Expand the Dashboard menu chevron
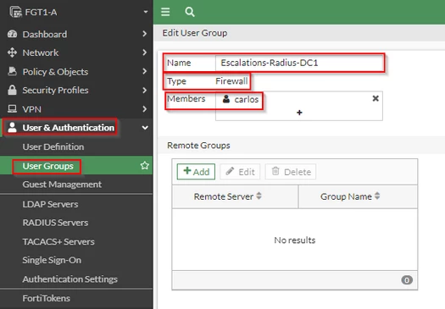This screenshot has height=309, width=445. [x=144, y=34]
